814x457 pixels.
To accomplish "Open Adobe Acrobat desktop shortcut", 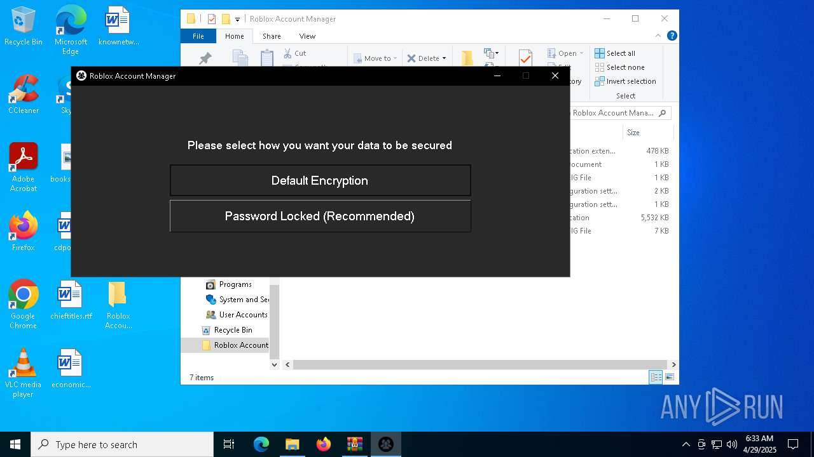I will pyautogui.click(x=24, y=168).
